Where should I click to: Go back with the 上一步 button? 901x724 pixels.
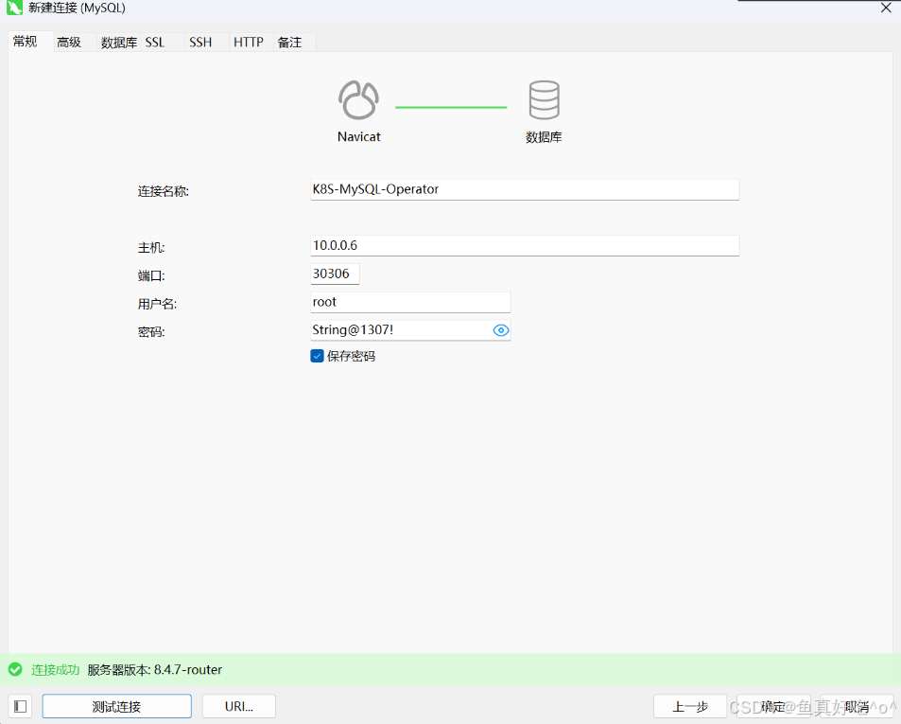[x=690, y=706]
